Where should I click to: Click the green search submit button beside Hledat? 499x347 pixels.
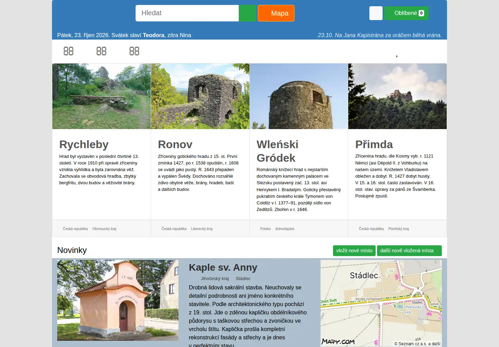pyautogui.click(x=247, y=13)
